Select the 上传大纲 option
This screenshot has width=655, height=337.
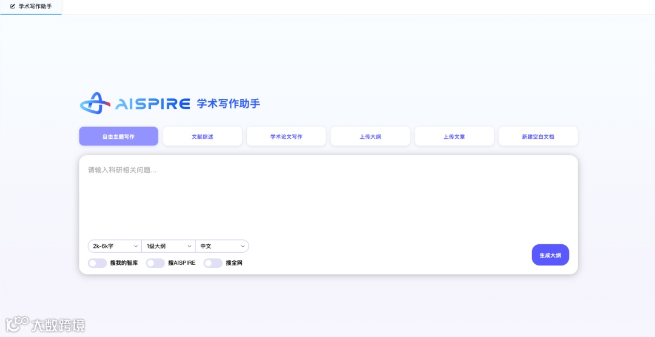370,136
